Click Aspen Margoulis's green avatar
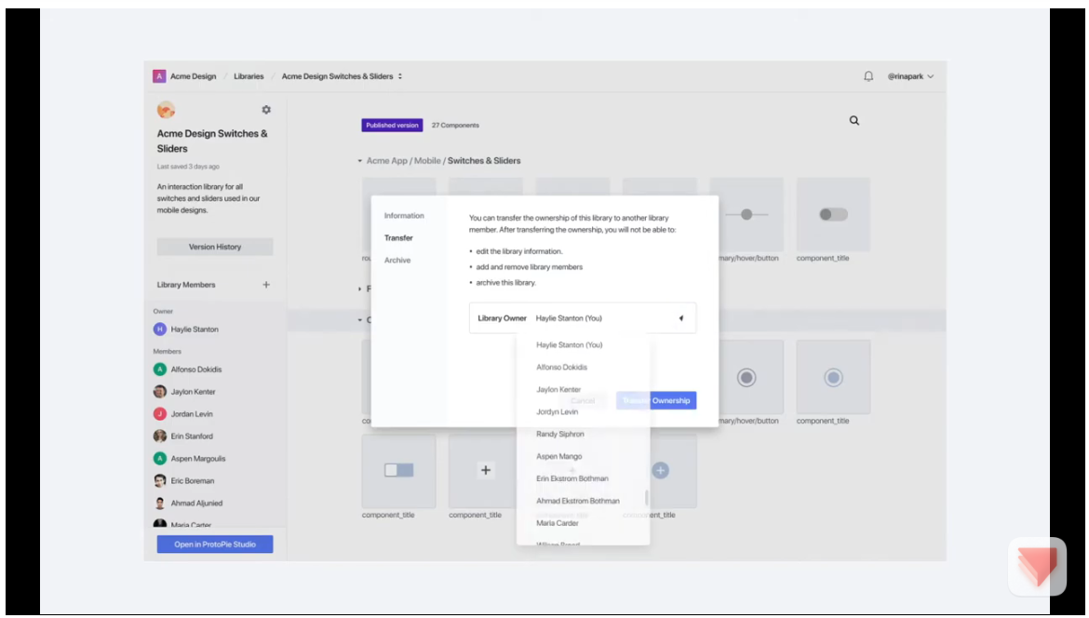This screenshot has width=1089, height=618. [x=160, y=458]
